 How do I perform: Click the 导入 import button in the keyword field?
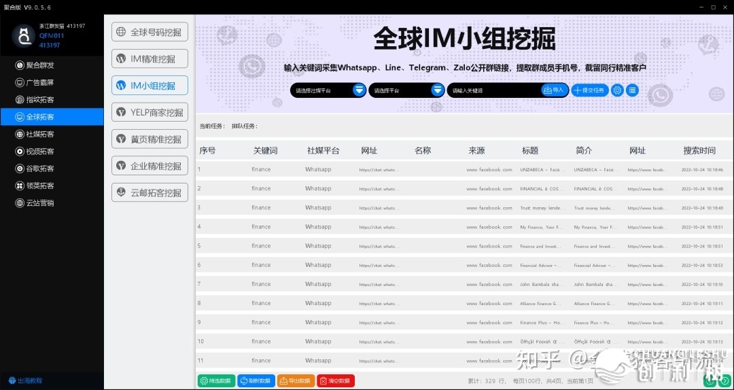pyautogui.click(x=555, y=90)
